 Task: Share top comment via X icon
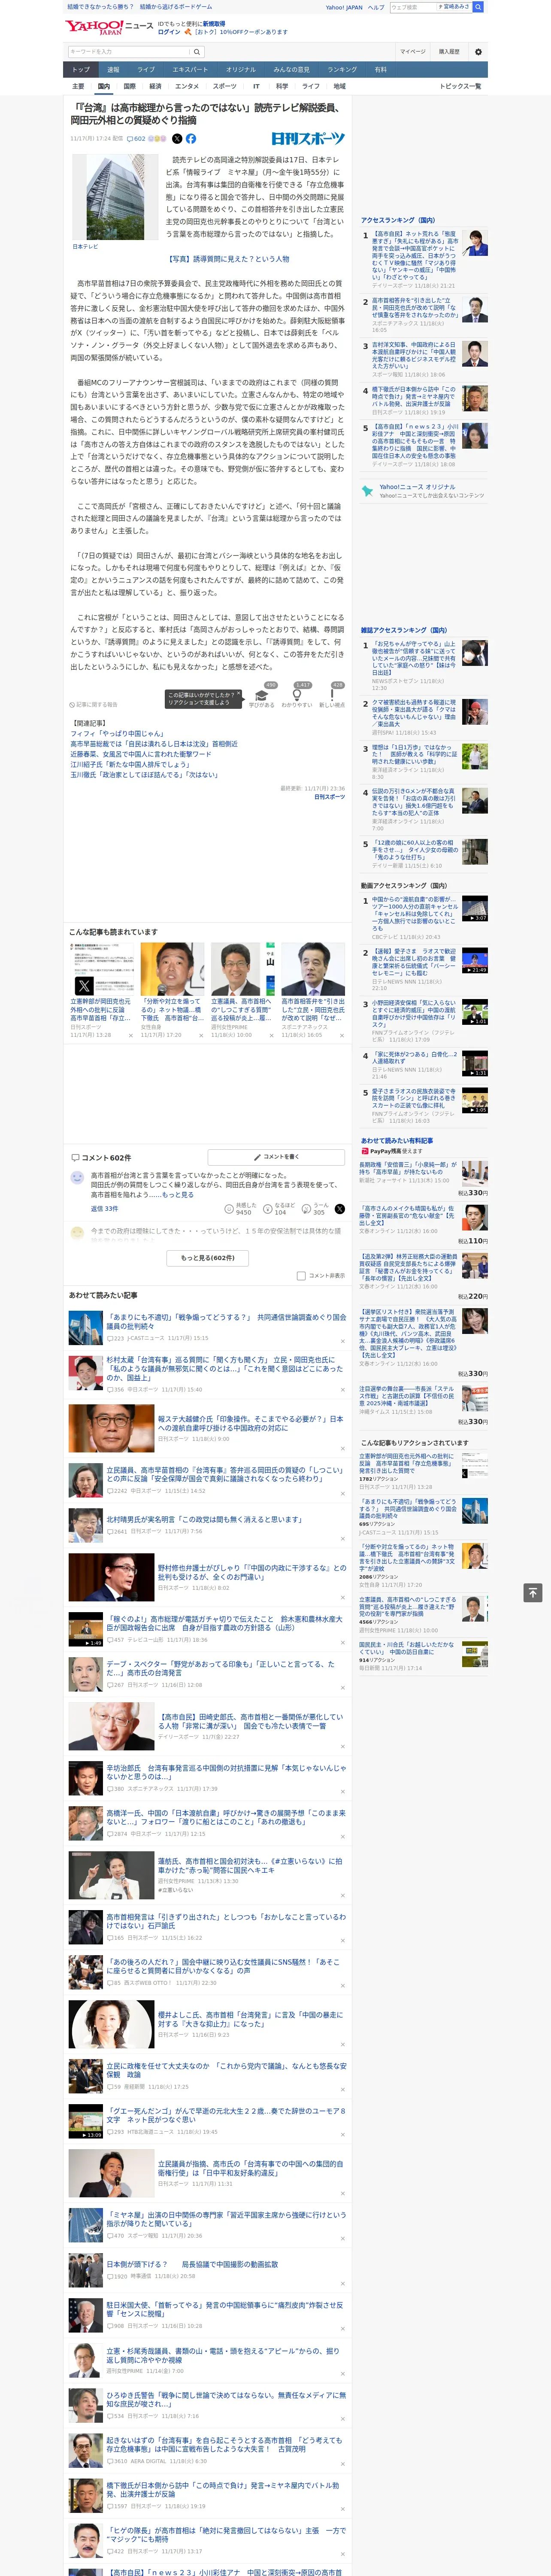339,1209
